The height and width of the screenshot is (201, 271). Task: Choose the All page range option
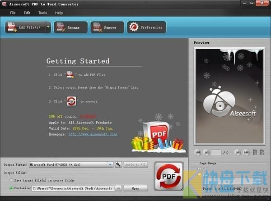click(x=200, y=169)
